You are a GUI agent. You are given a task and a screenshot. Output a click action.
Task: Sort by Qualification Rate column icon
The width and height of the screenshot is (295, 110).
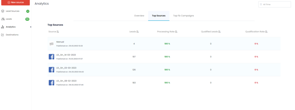pyautogui.click(x=266, y=32)
